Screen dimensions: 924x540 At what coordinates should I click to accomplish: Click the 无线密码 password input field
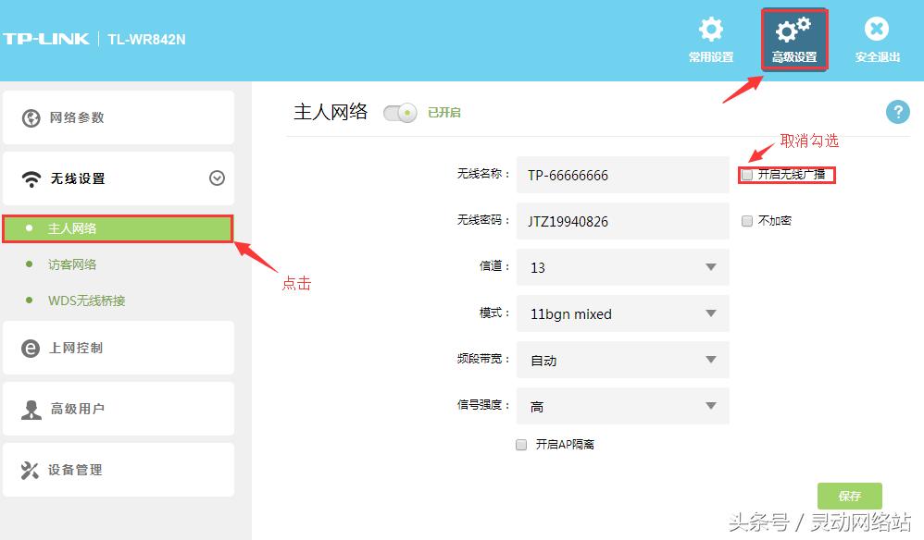[x=622, y=220]
